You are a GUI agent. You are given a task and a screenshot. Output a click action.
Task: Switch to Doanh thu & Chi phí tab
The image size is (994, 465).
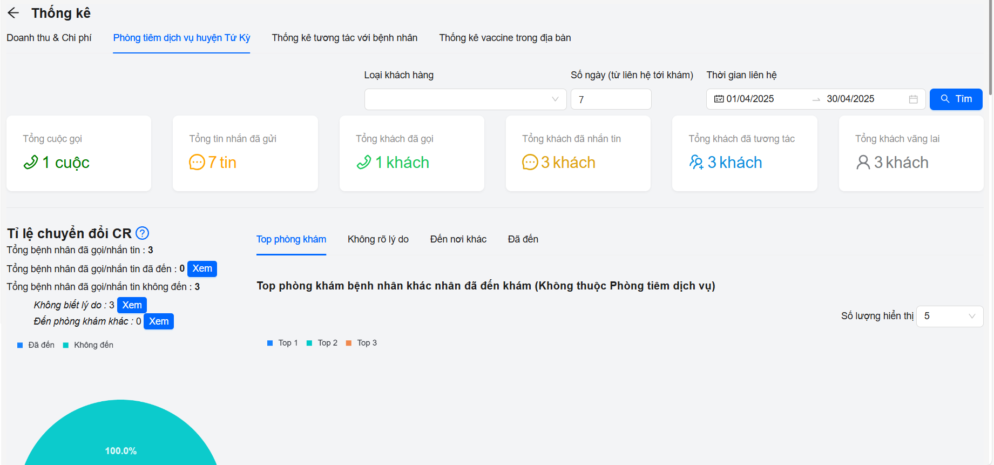49,38
